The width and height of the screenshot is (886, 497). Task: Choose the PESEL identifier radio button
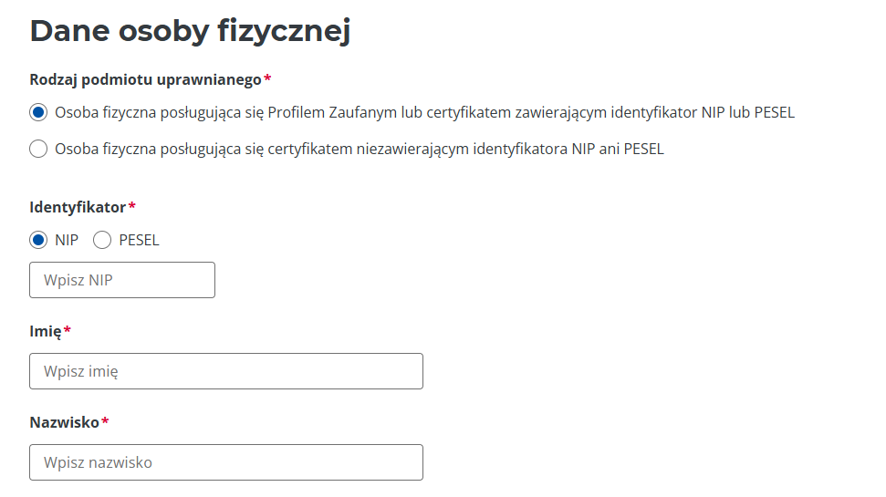click(102, 240)
